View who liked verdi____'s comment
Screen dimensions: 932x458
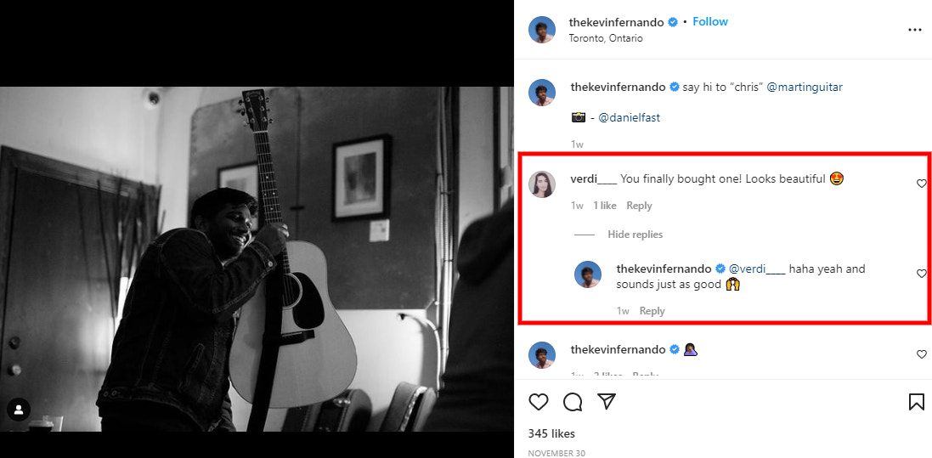click(x=605, y=206)
